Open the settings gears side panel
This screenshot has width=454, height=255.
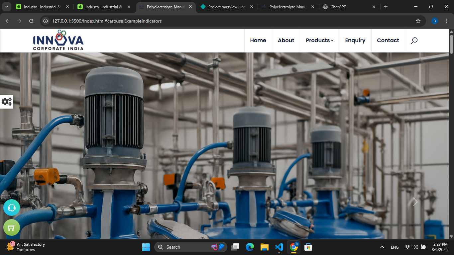point(7,102)
